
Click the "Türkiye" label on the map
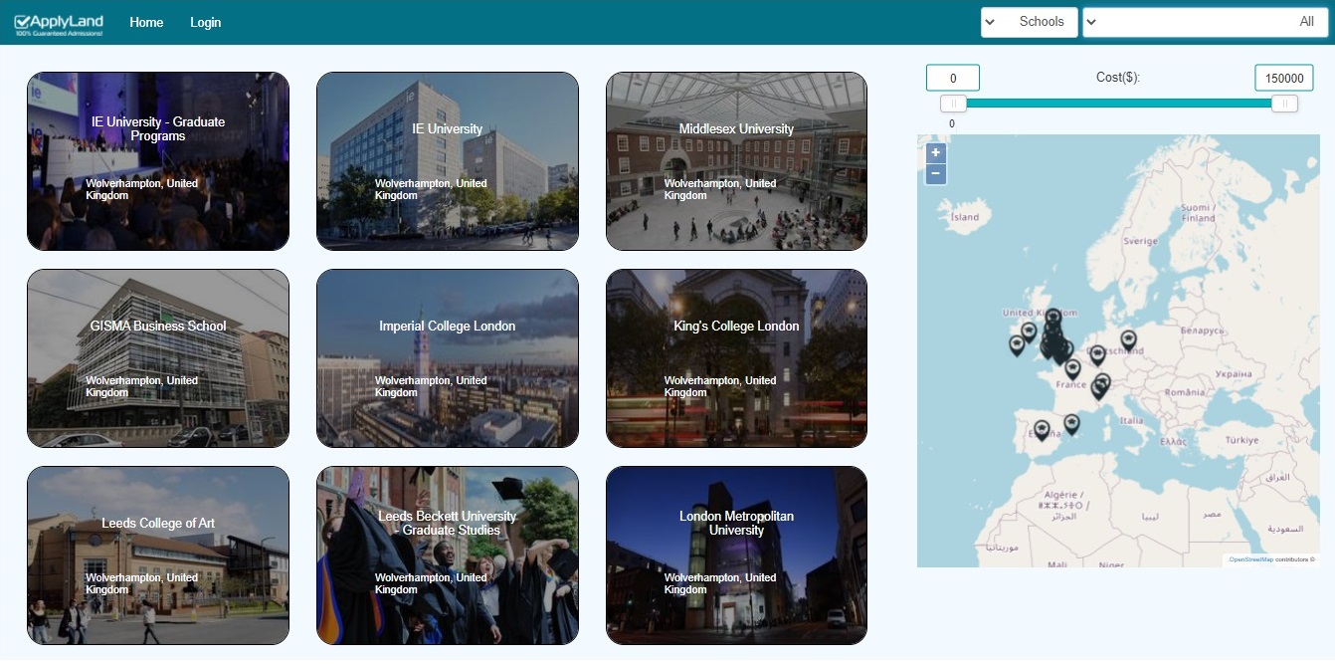[x=1242, y=440]
